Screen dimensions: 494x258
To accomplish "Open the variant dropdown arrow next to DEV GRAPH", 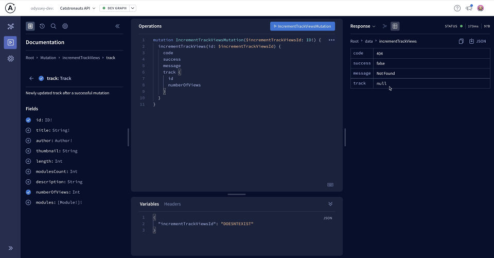I will point(133,8).
